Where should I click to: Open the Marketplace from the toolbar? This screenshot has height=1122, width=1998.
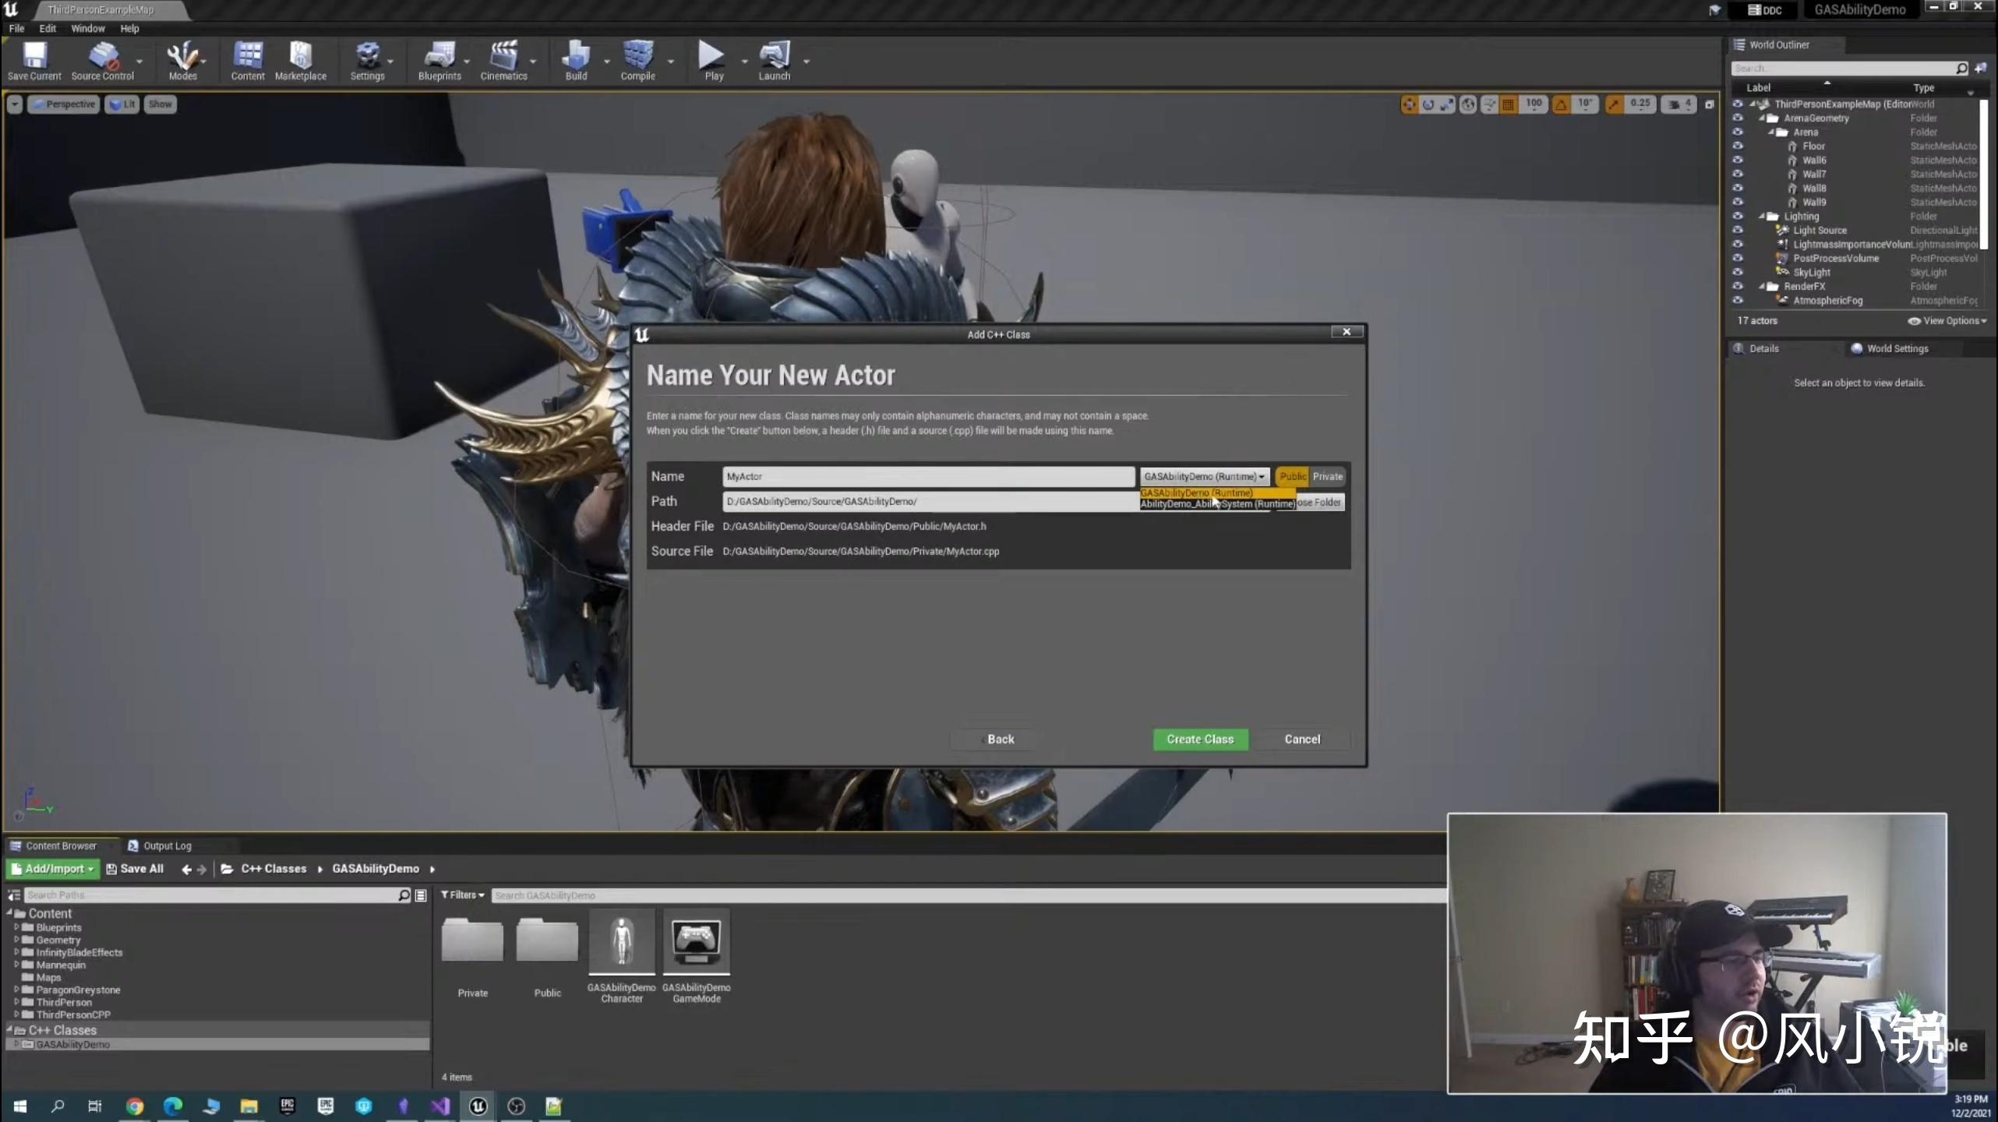300,60
